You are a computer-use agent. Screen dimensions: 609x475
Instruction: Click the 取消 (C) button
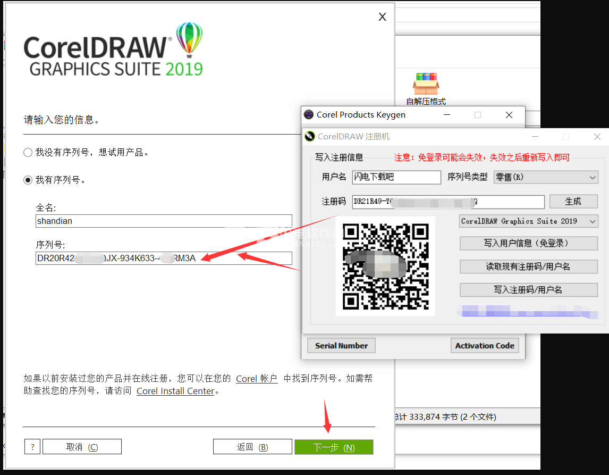click(x=82, y=447)
